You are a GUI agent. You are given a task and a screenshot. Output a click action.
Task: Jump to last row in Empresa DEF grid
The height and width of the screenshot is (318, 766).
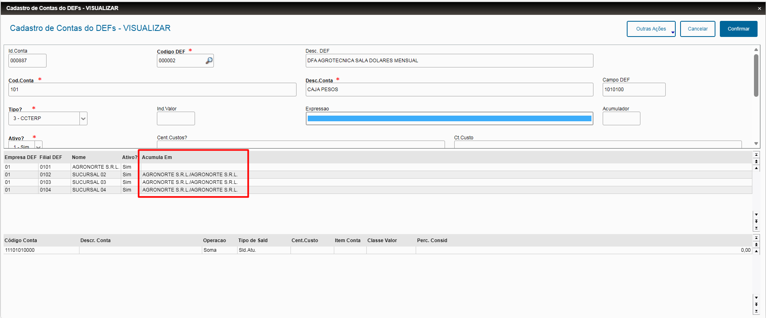tap(756, 228)
